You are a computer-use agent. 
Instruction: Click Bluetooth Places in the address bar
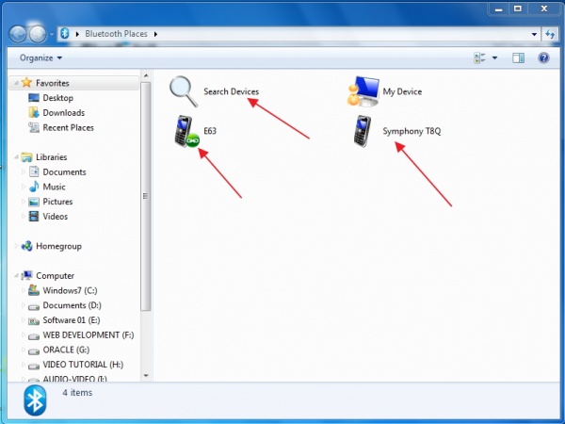point(116,34)
